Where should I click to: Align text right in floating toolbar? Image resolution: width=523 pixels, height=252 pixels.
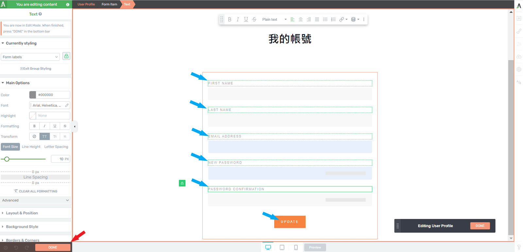click(309, 19)
